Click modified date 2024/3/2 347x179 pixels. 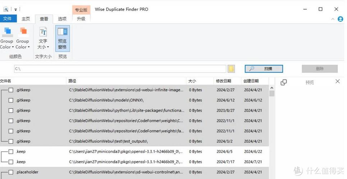[x=225, y=141]
